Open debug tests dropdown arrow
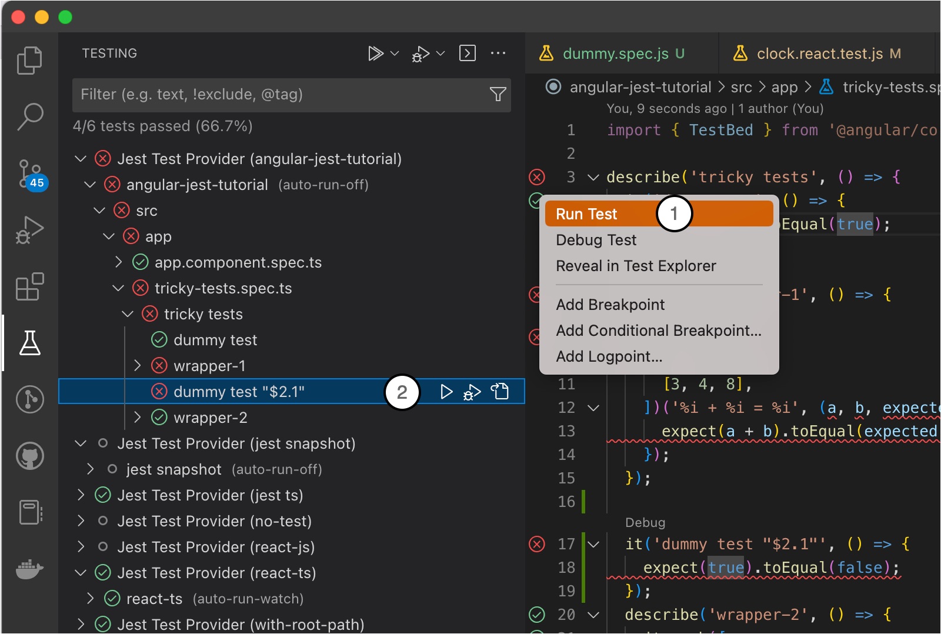941x634 pixels. tap(441, 54)
